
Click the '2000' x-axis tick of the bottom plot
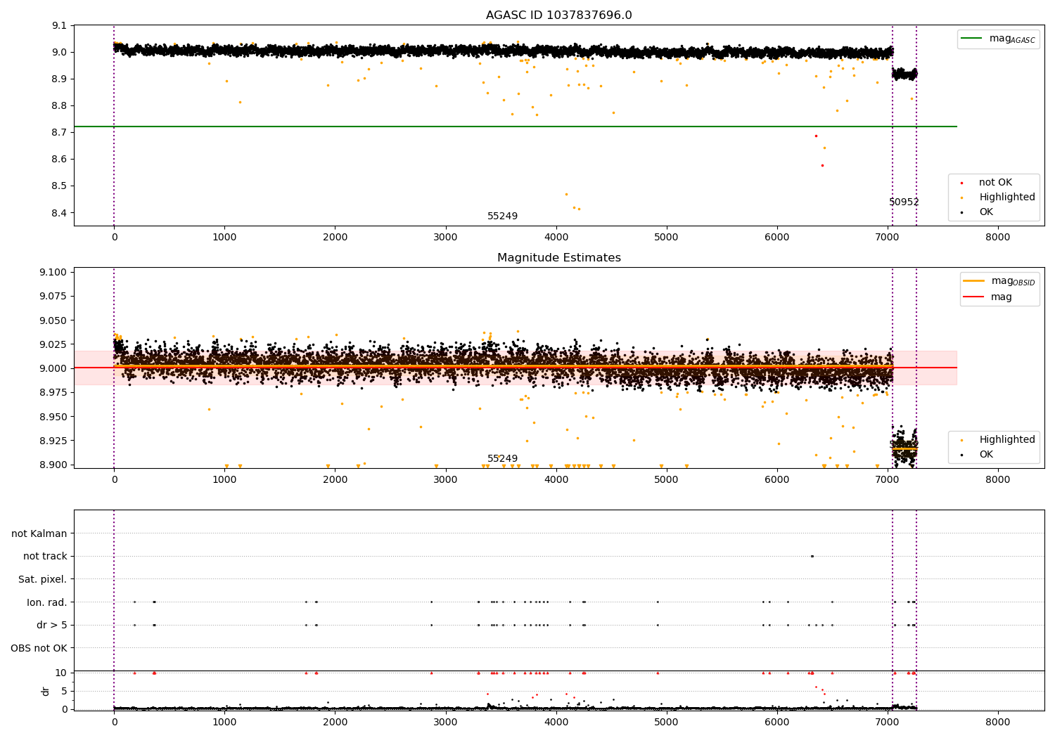[335, 722]
